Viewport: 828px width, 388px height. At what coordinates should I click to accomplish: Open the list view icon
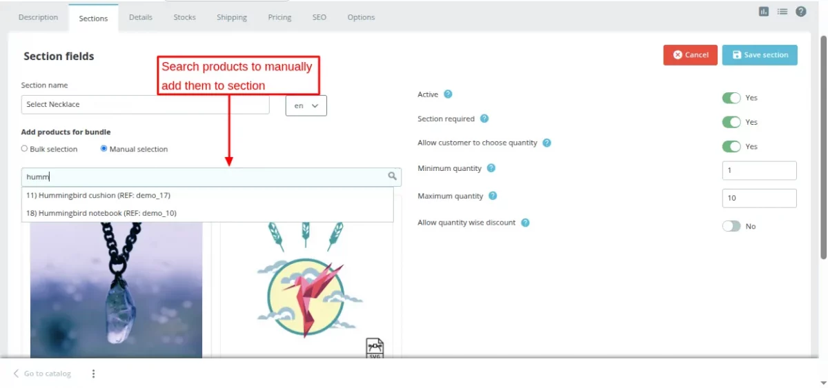coord(782,12)
